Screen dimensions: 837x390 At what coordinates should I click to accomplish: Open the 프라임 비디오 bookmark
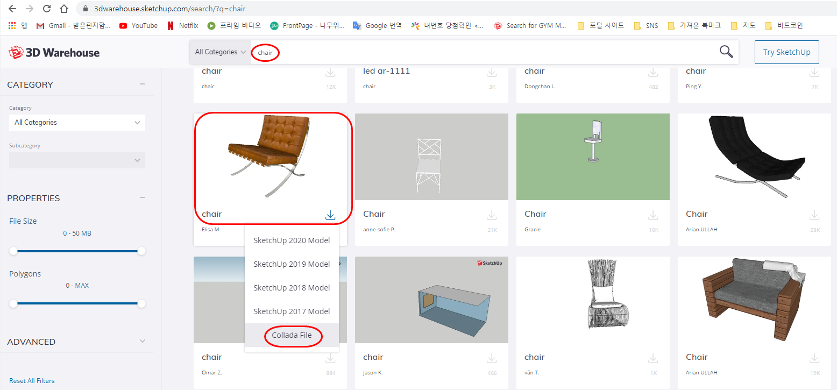click(x=235, y=25)
